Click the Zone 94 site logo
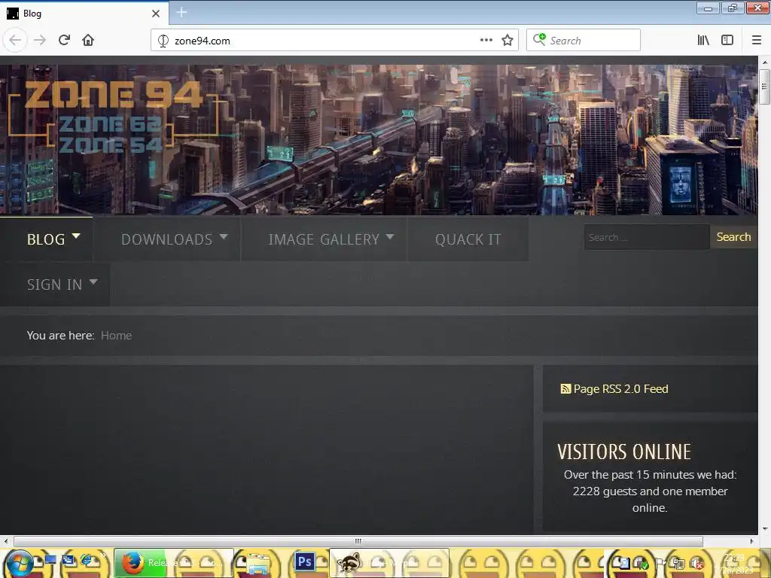This screenshot has height=578, width=771. (x=113, y=115)
